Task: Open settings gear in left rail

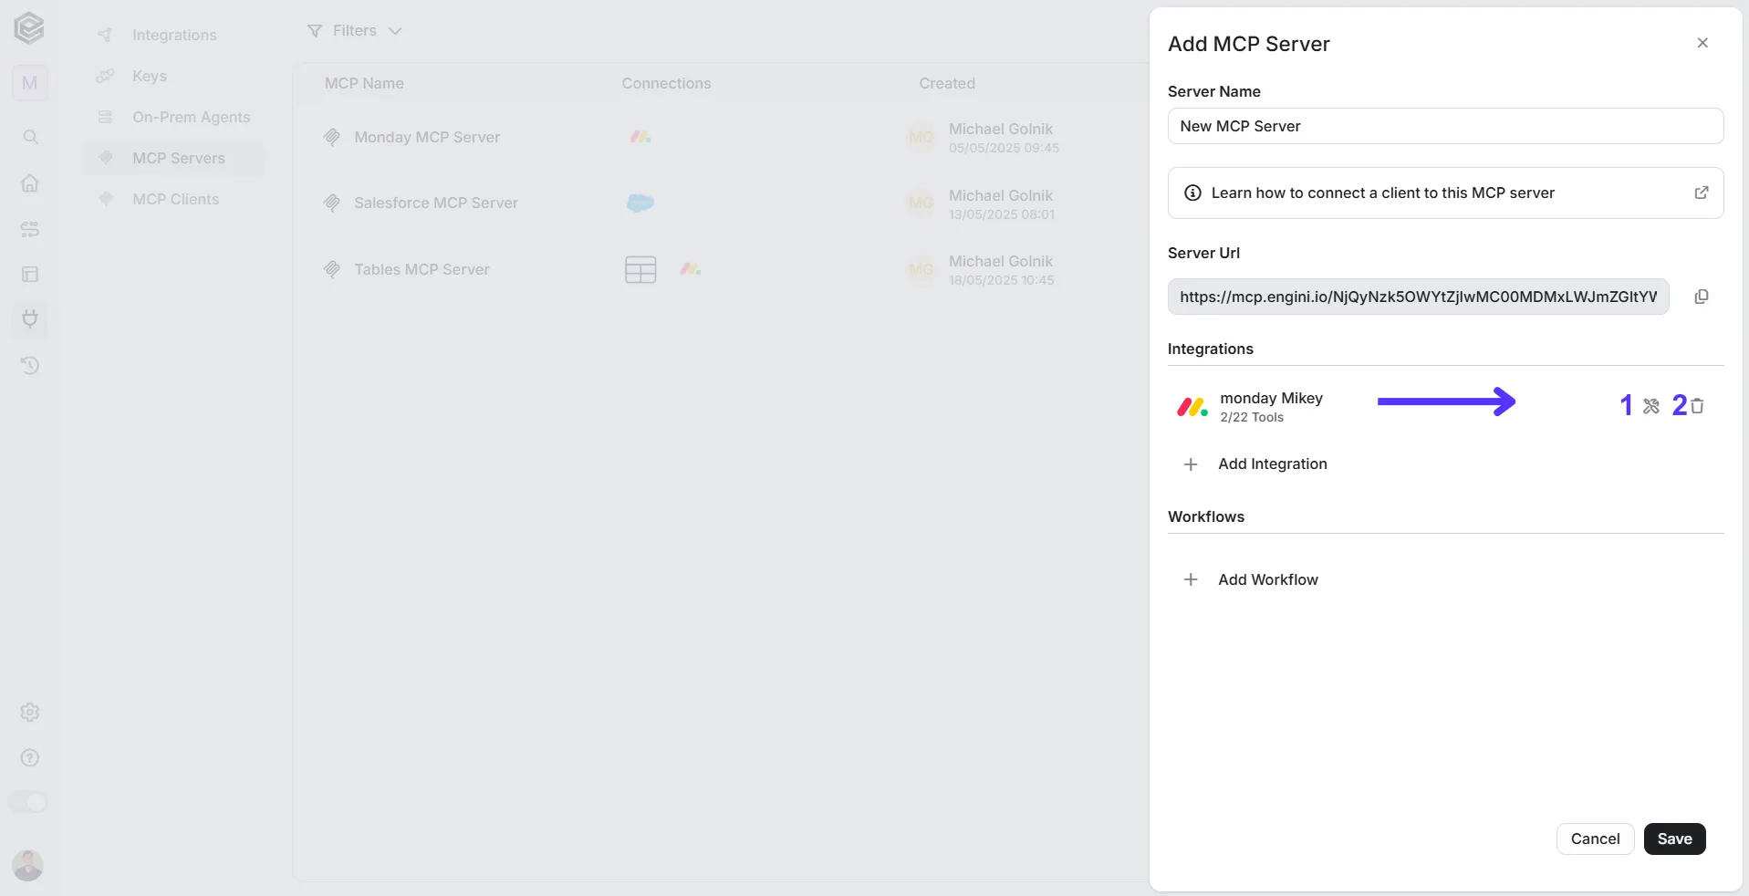Action: point(30,712)
